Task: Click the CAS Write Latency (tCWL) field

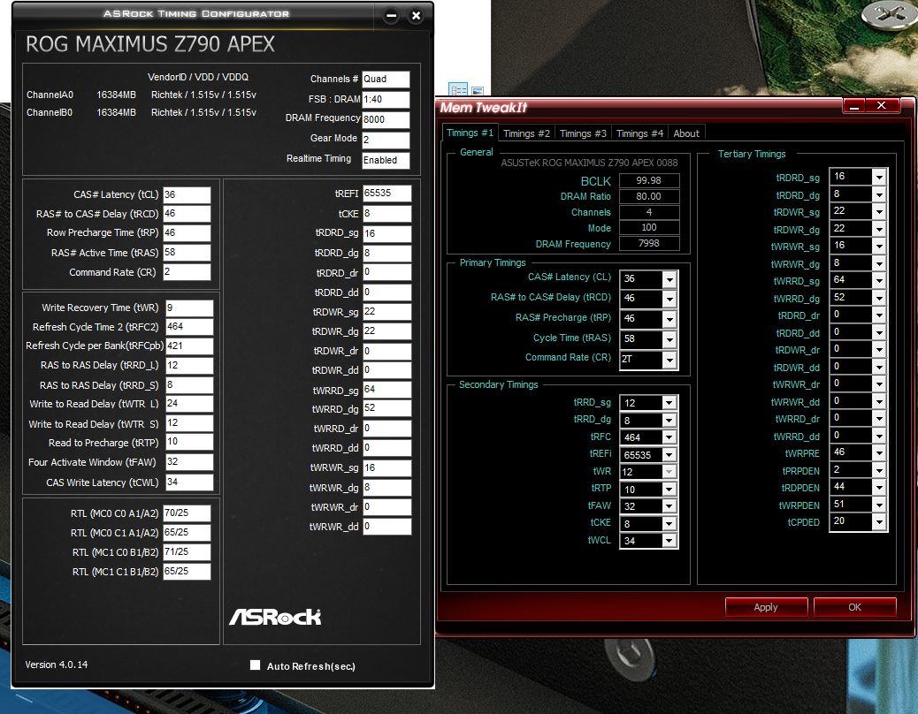Action: click(189, 482)
